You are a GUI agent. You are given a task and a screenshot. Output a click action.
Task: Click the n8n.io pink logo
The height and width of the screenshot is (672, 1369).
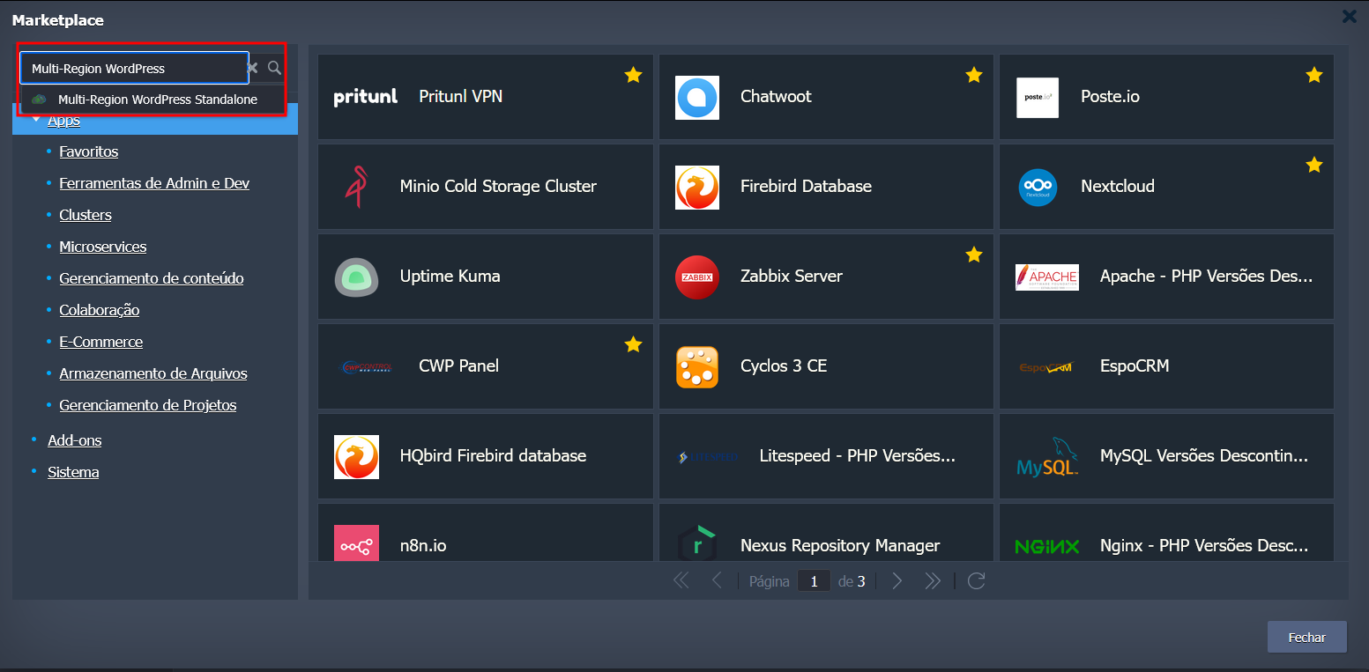[356, 543]
